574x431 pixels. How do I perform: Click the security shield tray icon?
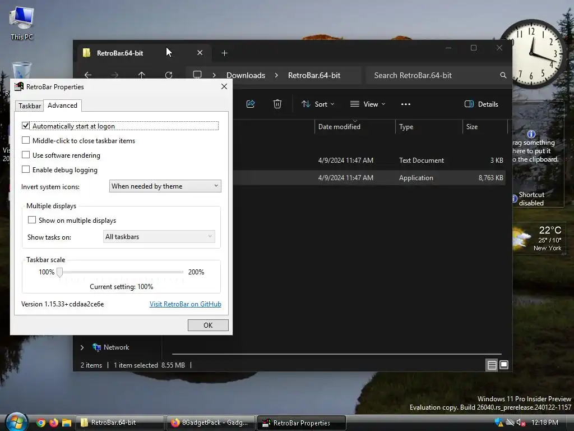click(498, 423)
